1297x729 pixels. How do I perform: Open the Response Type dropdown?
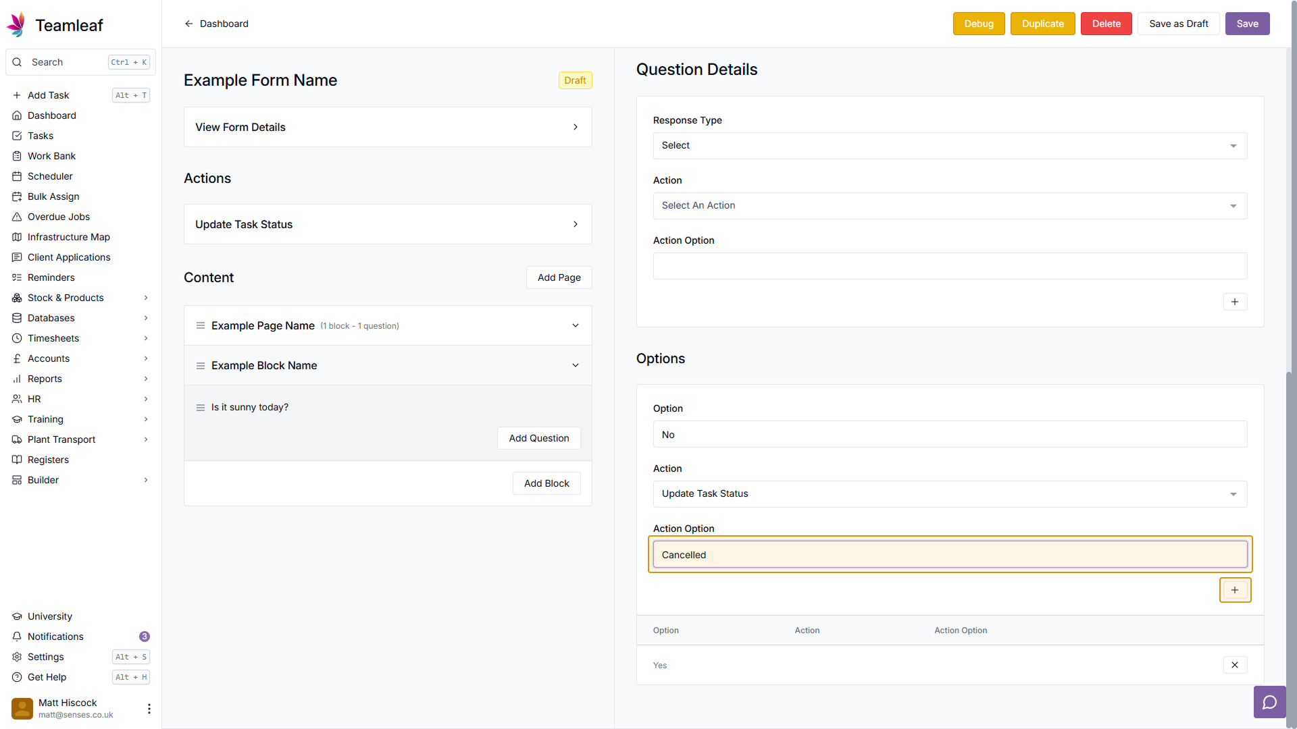point(949,146)
